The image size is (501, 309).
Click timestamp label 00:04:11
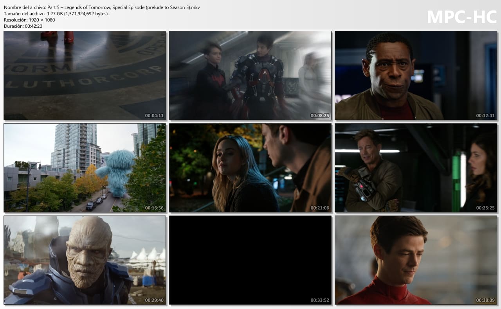154,116
